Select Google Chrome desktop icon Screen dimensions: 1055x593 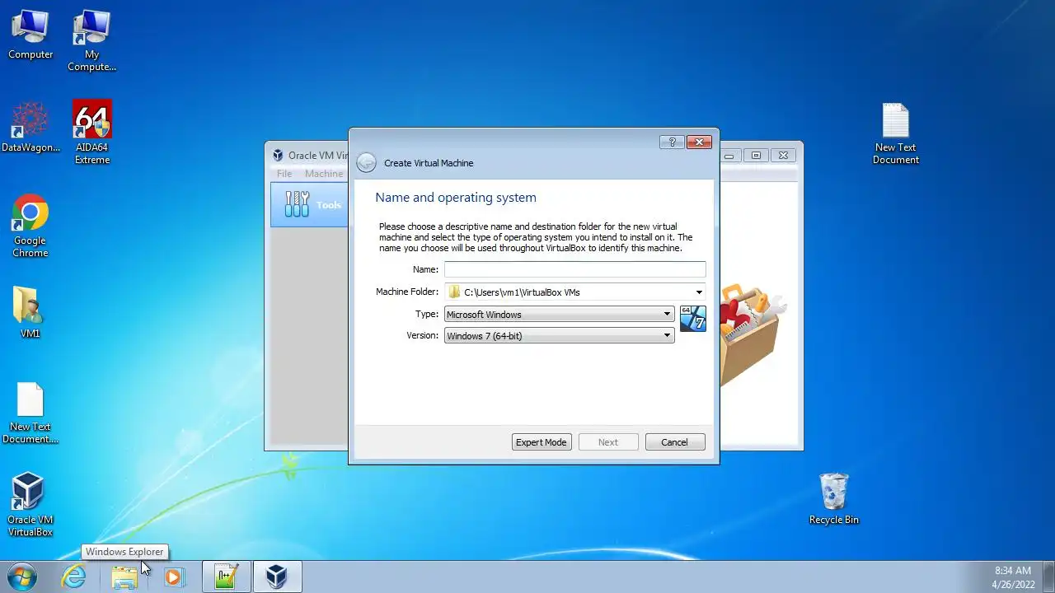point(30,226)
